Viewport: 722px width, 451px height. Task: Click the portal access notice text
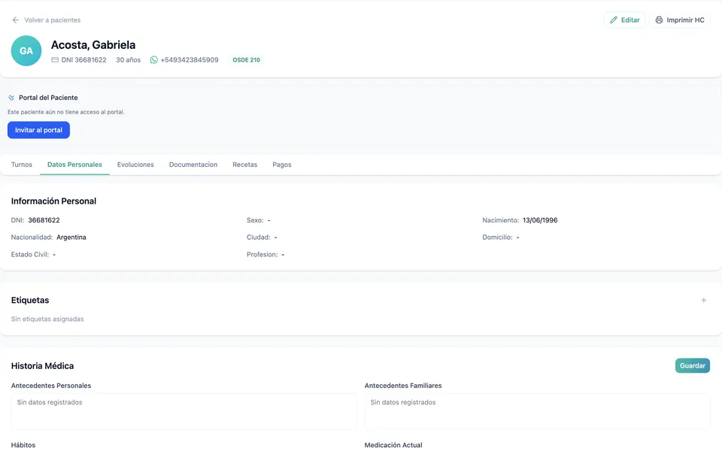(66, 112)
